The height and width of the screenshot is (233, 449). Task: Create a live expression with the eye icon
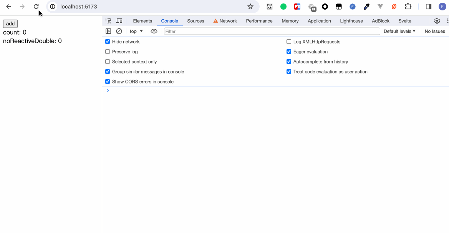point(154,31)
